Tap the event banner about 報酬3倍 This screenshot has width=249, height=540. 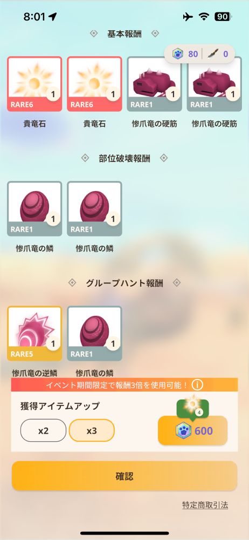[124, 384]
